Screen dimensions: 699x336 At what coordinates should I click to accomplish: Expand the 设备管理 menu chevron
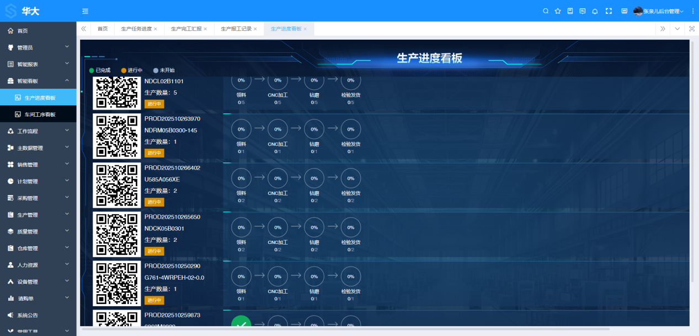click(x=67, y=281)
